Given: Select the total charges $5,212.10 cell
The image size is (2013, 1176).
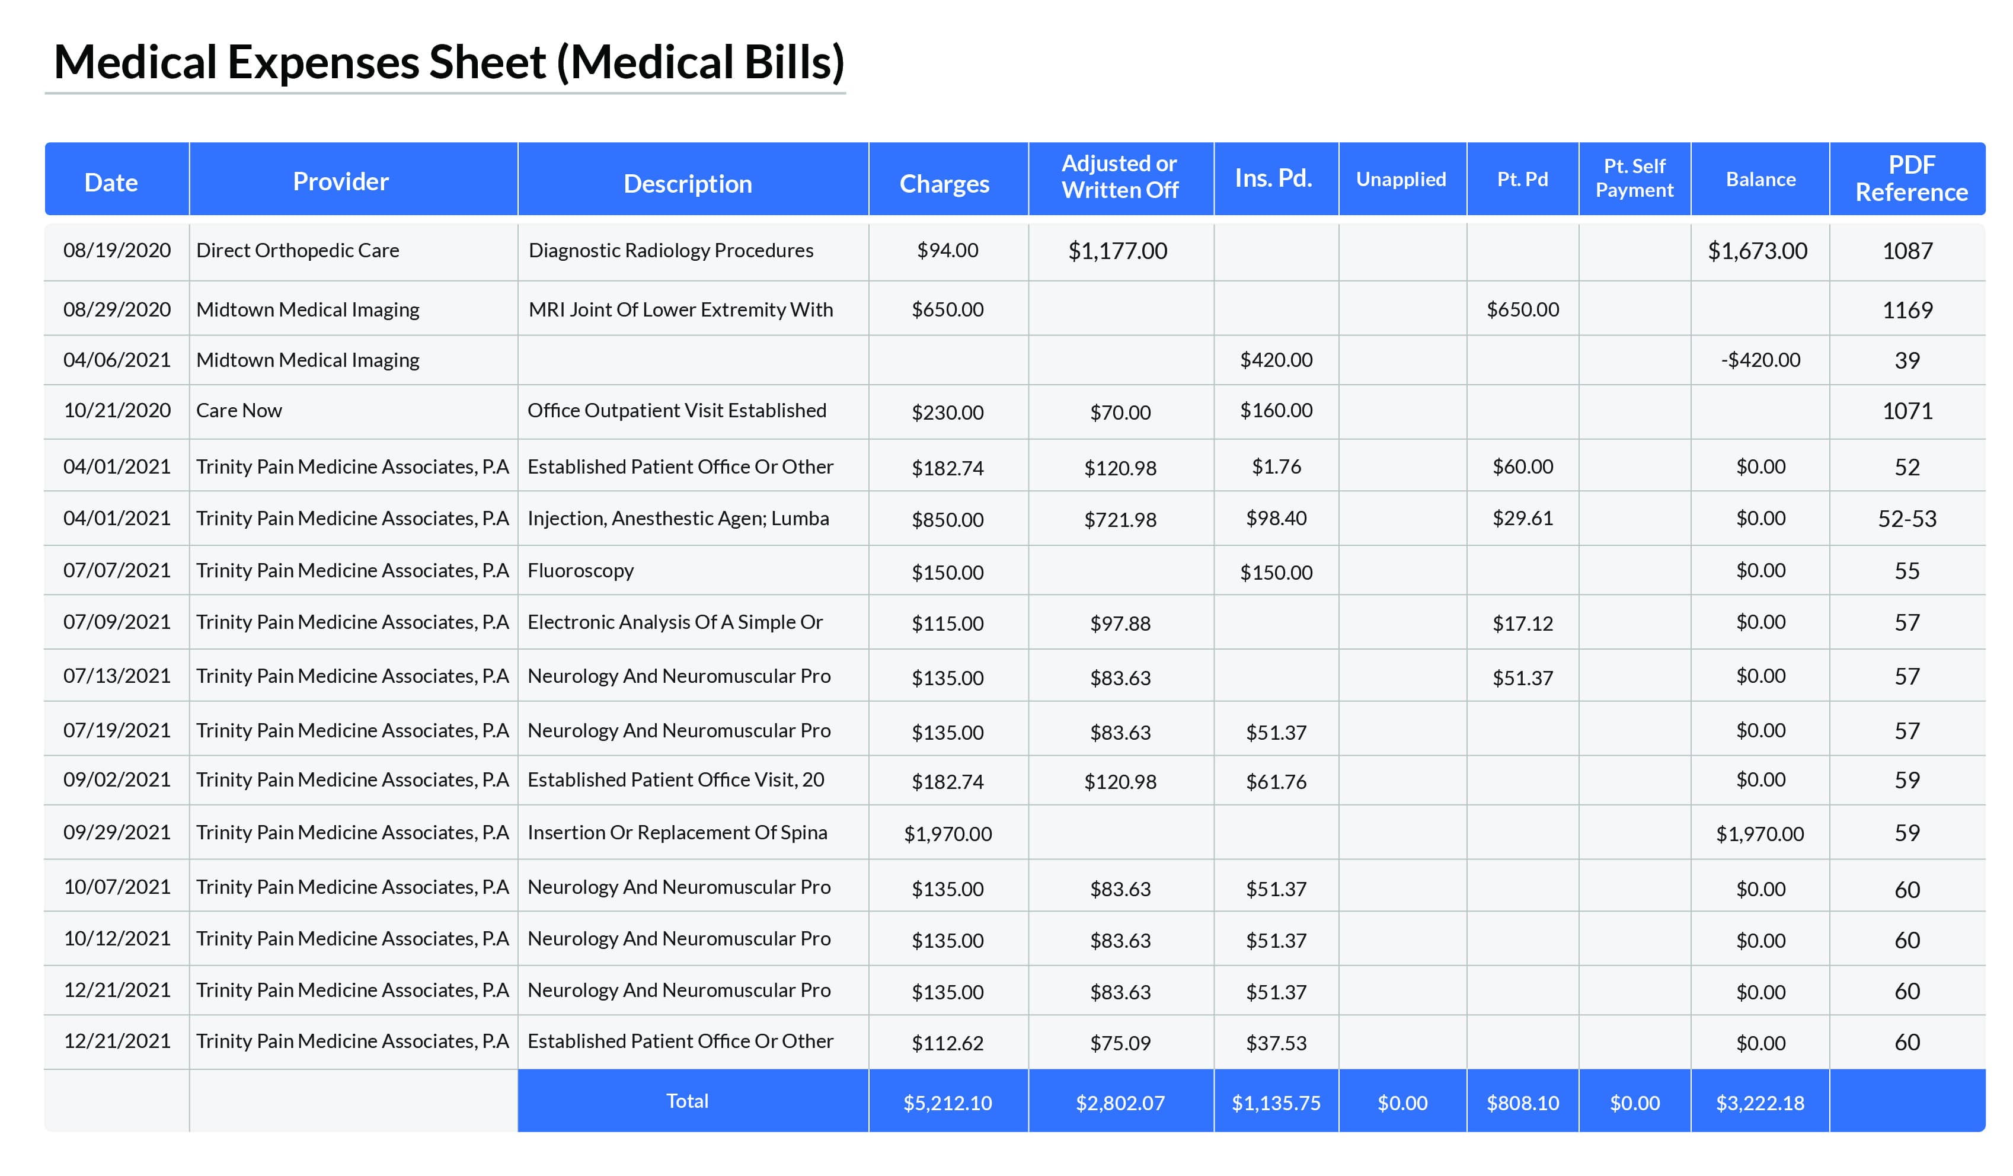Looking at the screenshot, I should point(947,1102).
